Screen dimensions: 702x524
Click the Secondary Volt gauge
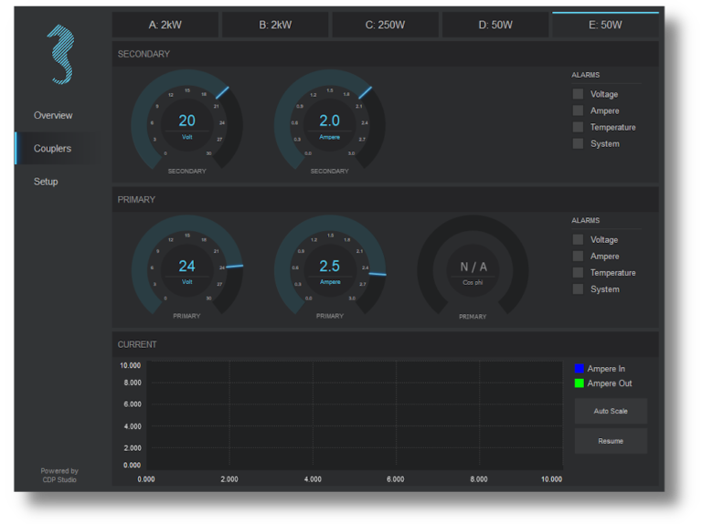(186, 123)
